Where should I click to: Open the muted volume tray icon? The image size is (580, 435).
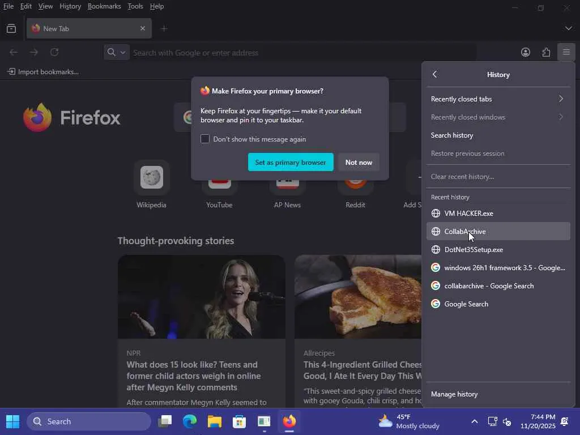[507, 421]
